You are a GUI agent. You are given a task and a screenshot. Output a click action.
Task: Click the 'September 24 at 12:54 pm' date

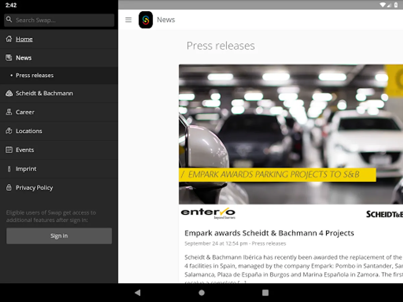216,244
